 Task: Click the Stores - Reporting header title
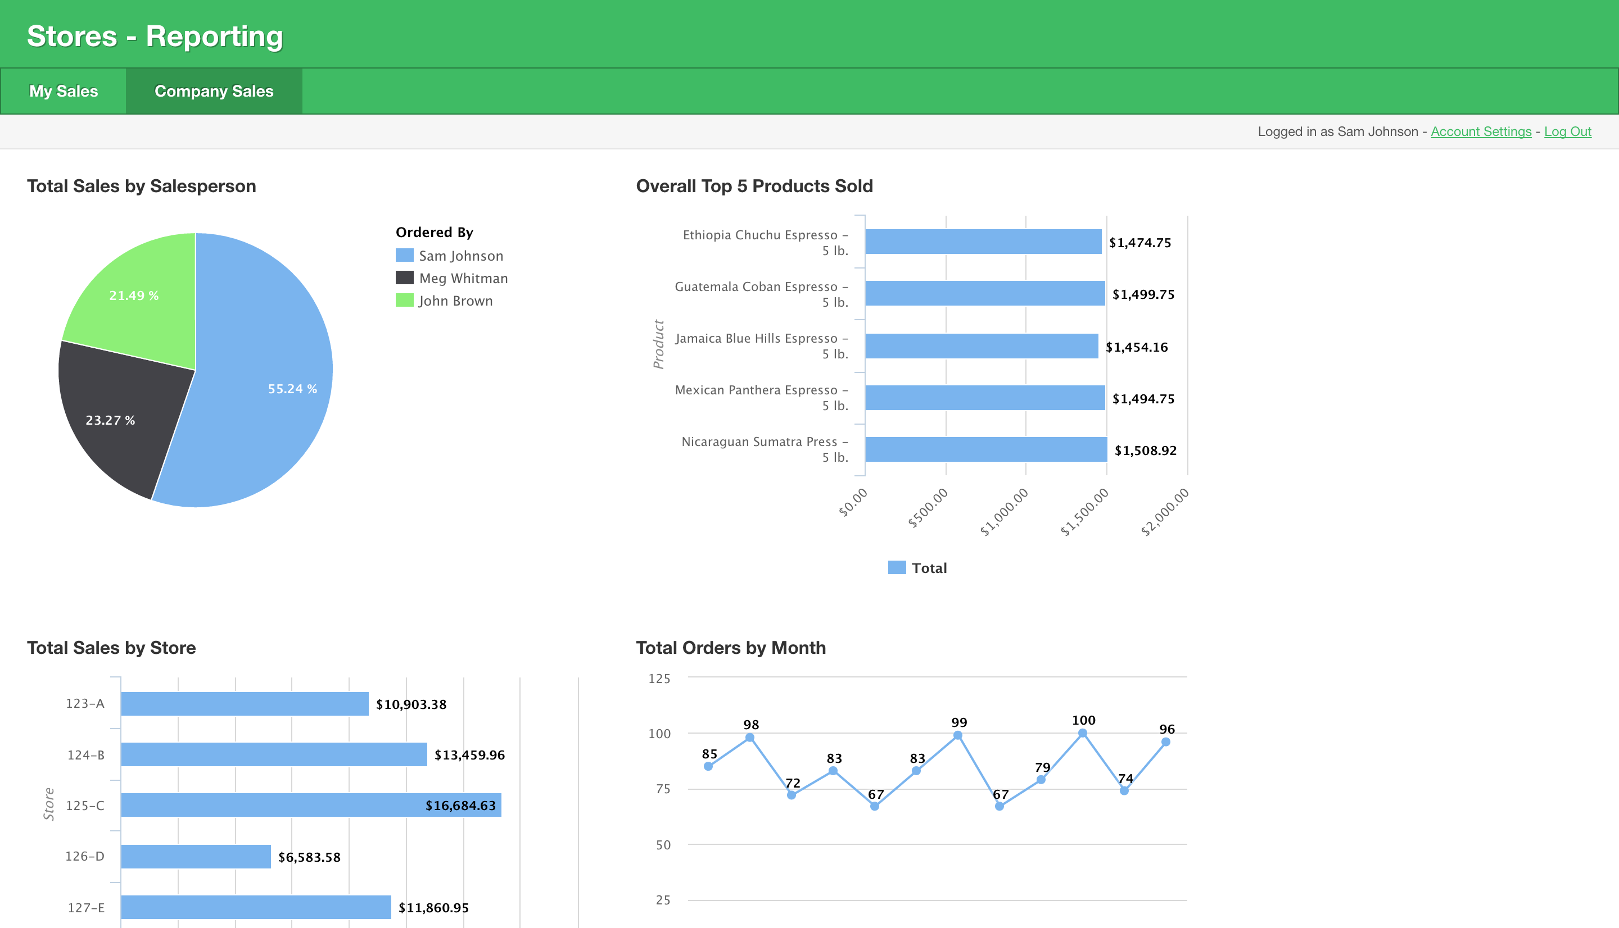[155, 37]
